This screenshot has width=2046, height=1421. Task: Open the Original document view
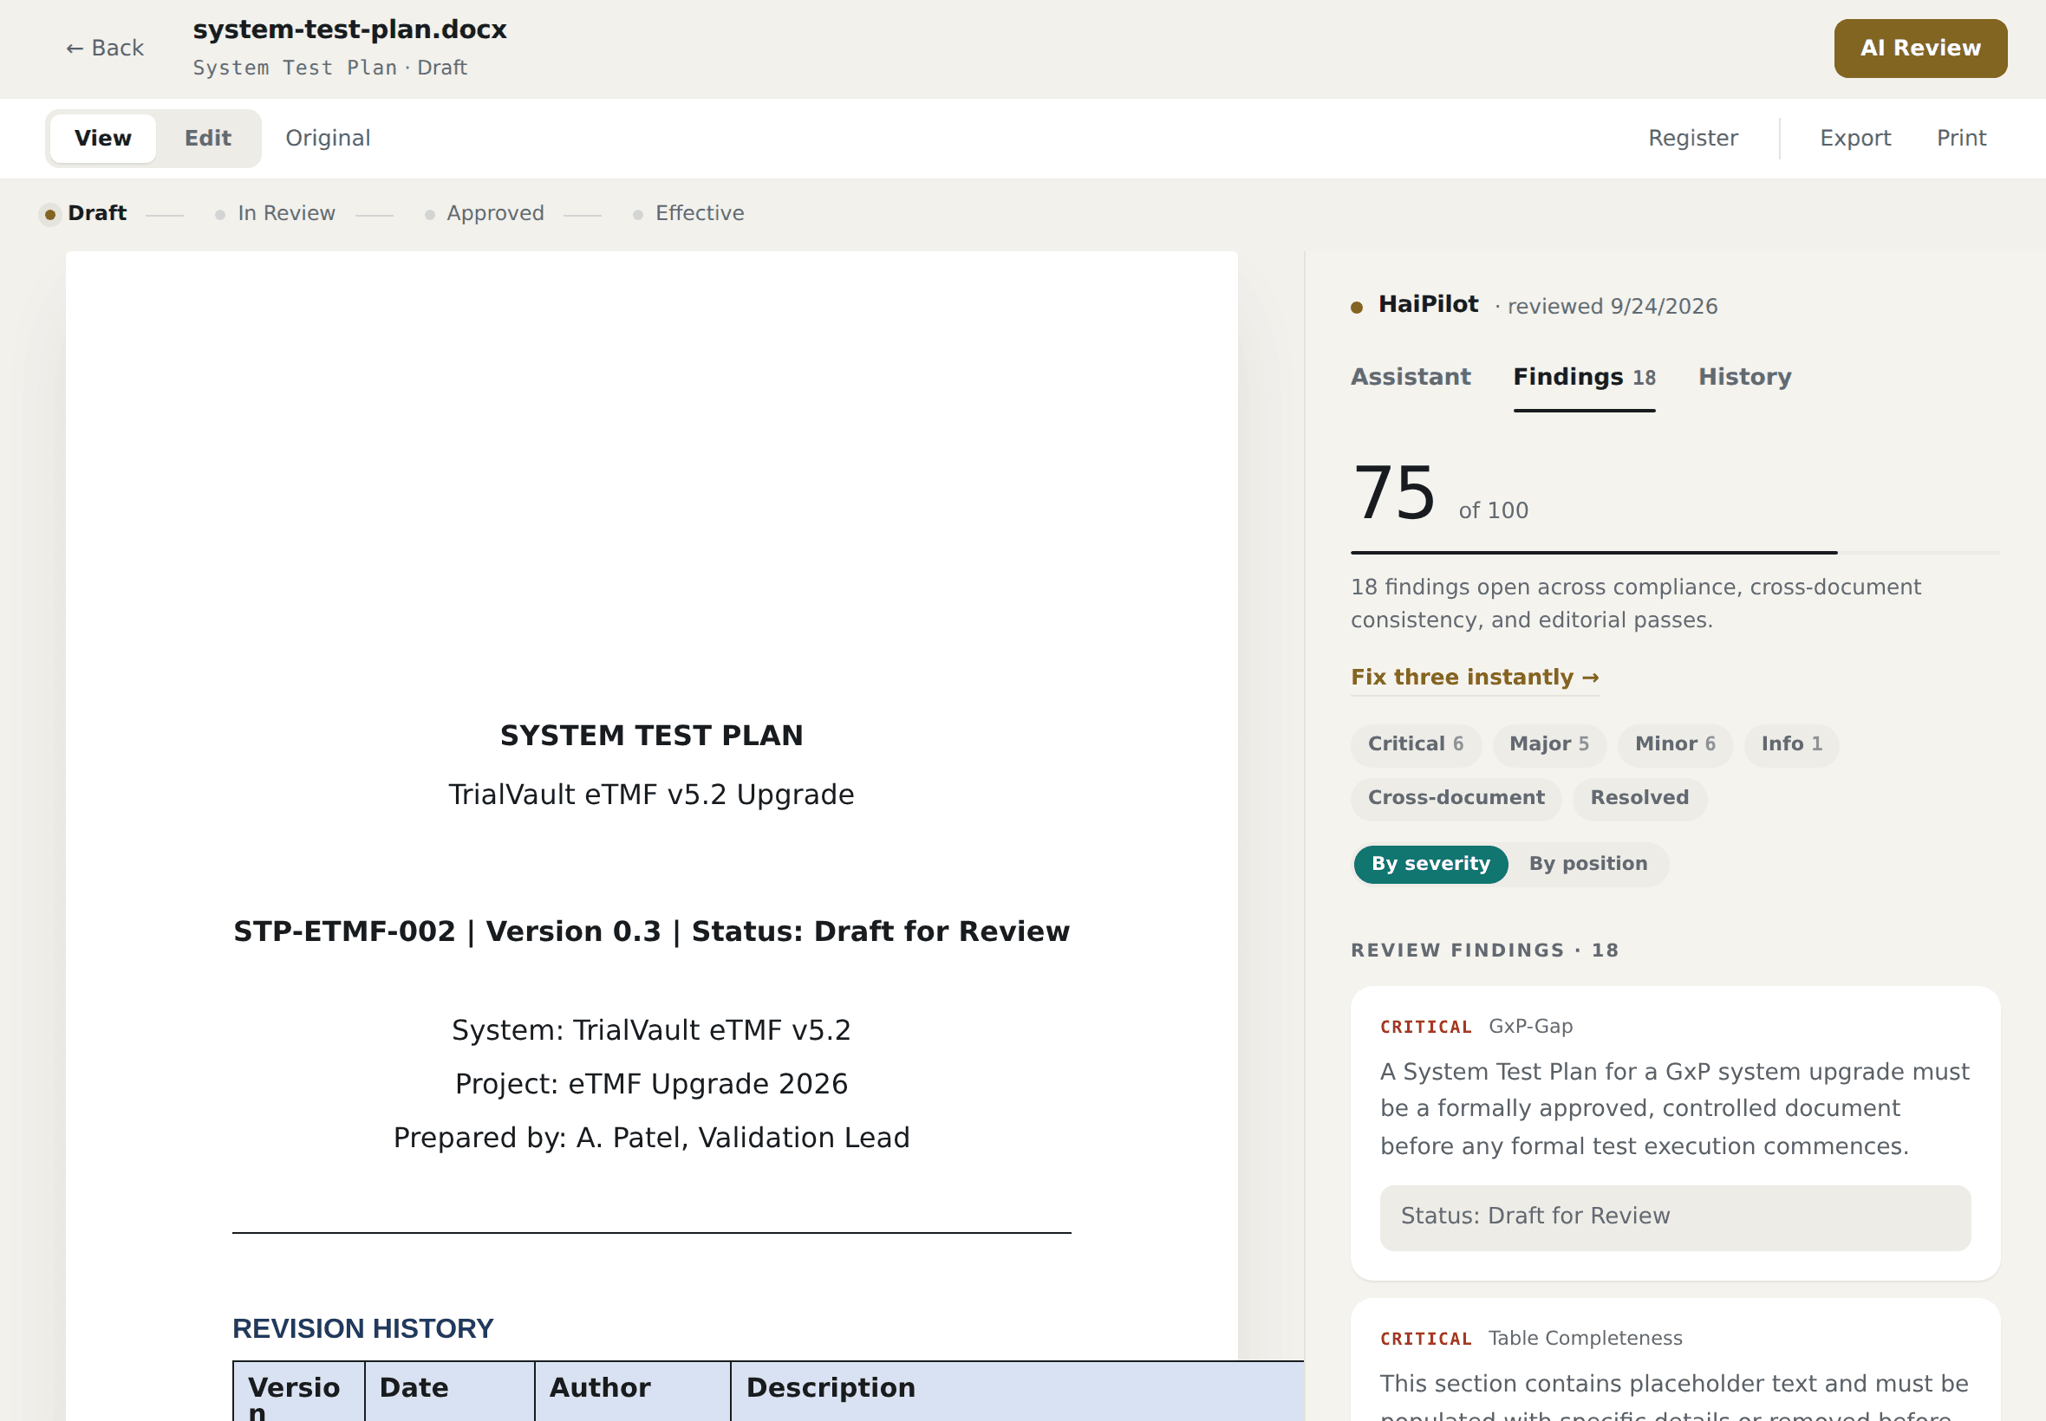click(x=328, y=138)
